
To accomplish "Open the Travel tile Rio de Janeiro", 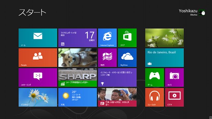I will [x=165, y=58].
